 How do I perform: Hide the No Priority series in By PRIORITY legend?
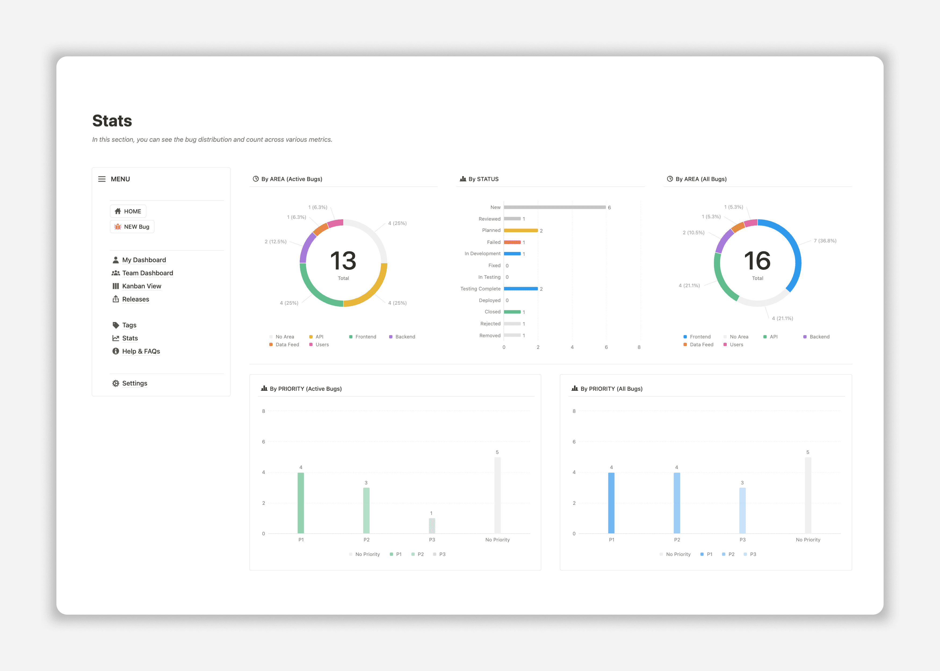point(367,554)
